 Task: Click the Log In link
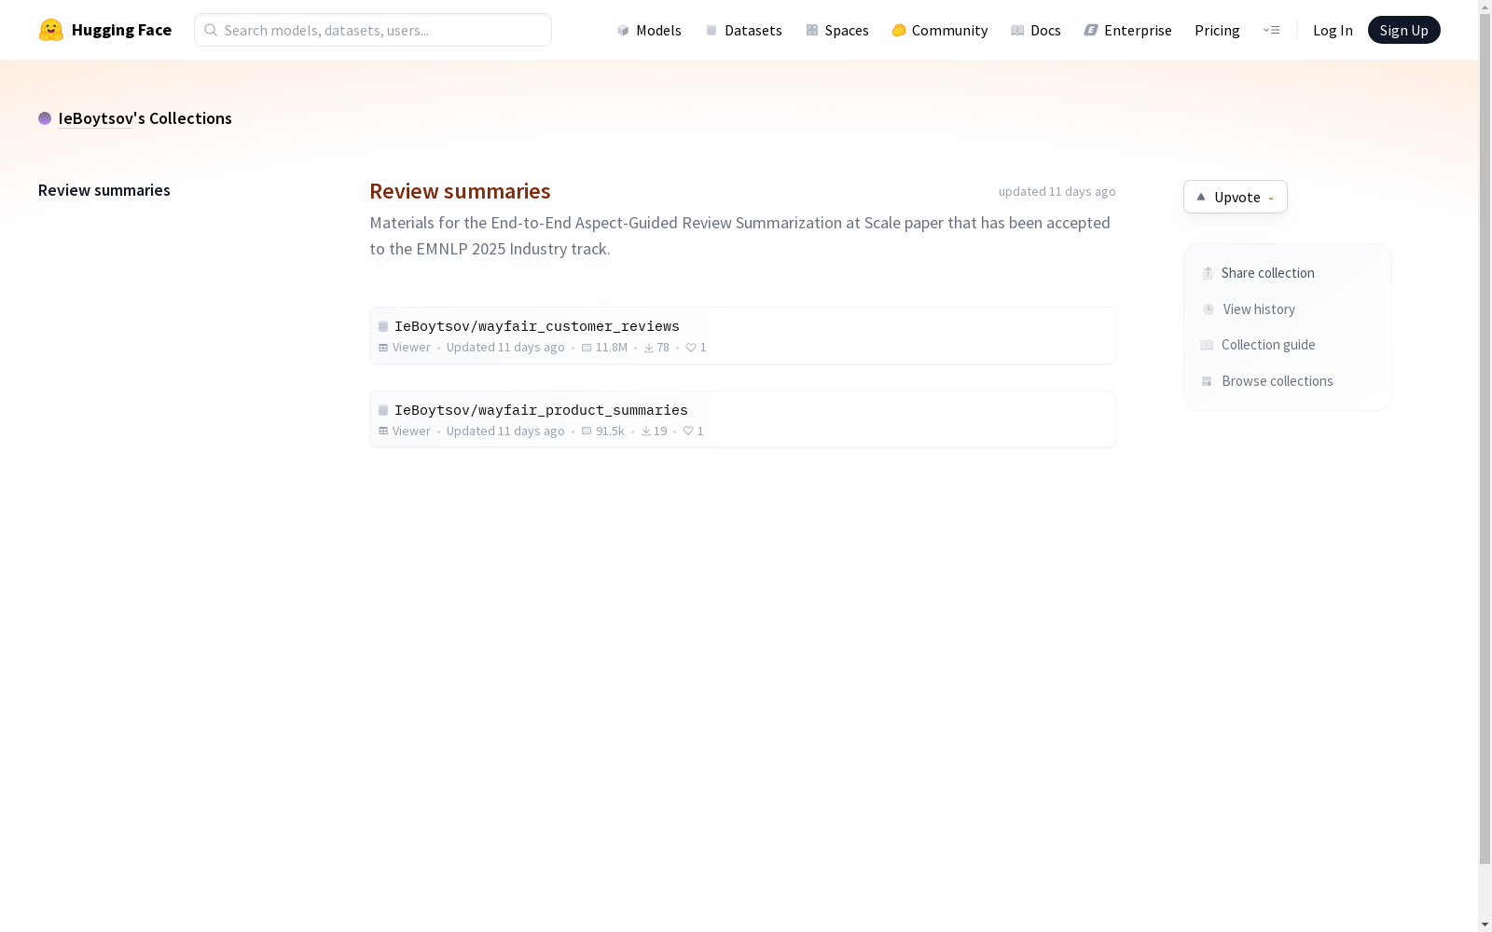click(1333, 30)
